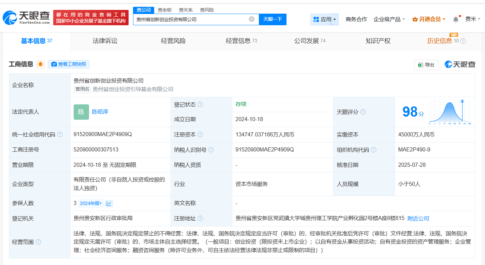View legal representative 陈茹淳 profile
The height and width of the screenshot is (265, 485).
tap(100, 112)
